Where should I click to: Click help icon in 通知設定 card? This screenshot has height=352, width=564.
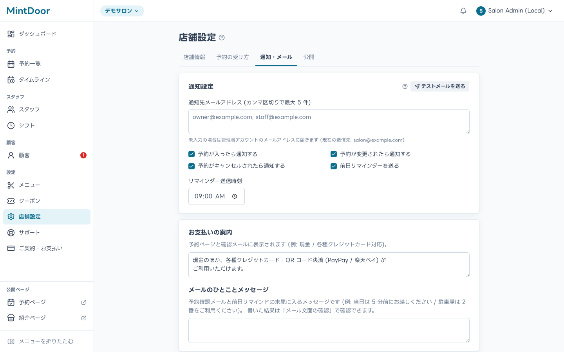[x=405, y=86]
